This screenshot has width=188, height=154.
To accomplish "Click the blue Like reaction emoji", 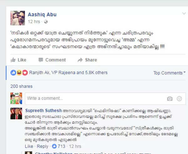I will click(13, 73).
